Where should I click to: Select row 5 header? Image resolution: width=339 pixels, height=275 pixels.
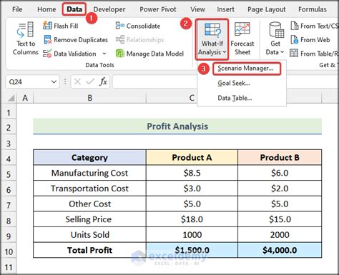point(9,174)
